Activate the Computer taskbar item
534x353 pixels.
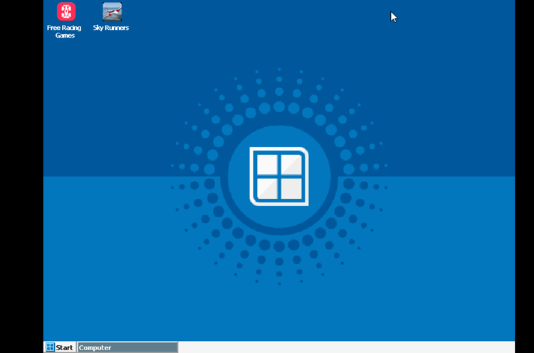127,347
